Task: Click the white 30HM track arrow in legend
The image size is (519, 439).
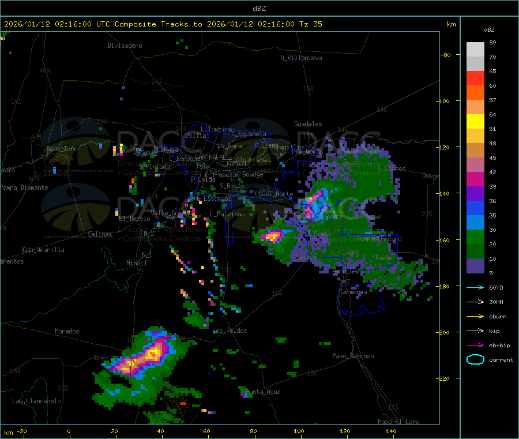Action: 475,302
